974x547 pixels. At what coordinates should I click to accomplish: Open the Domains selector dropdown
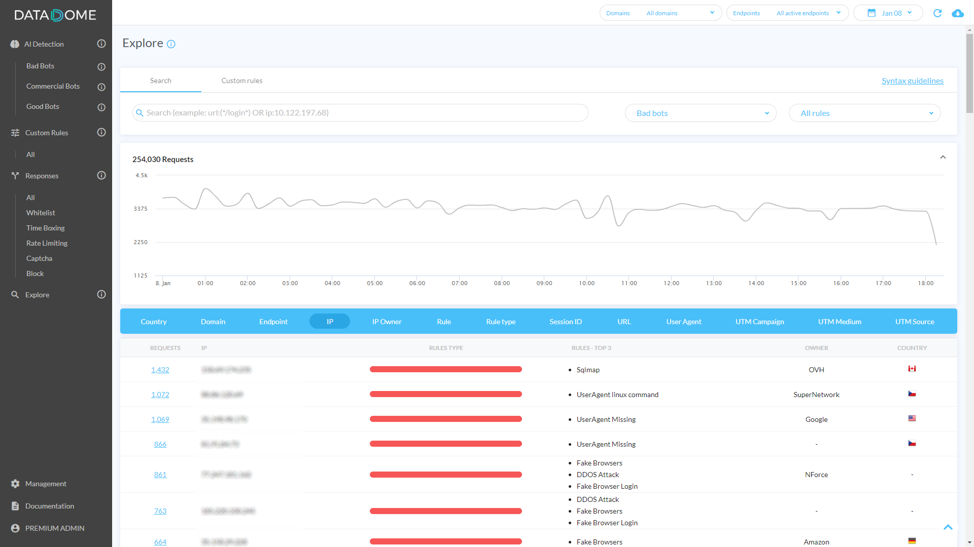660,13
